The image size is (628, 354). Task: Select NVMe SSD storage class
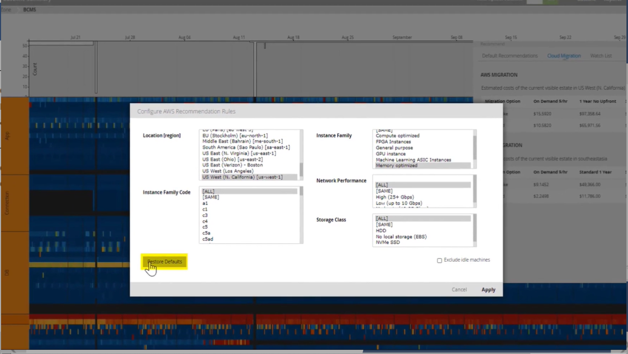[388, 242]
